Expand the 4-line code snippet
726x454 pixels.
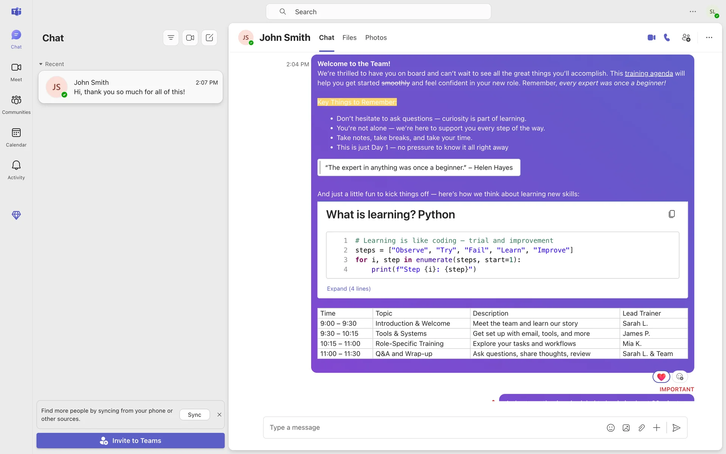(x=349, y=289)
